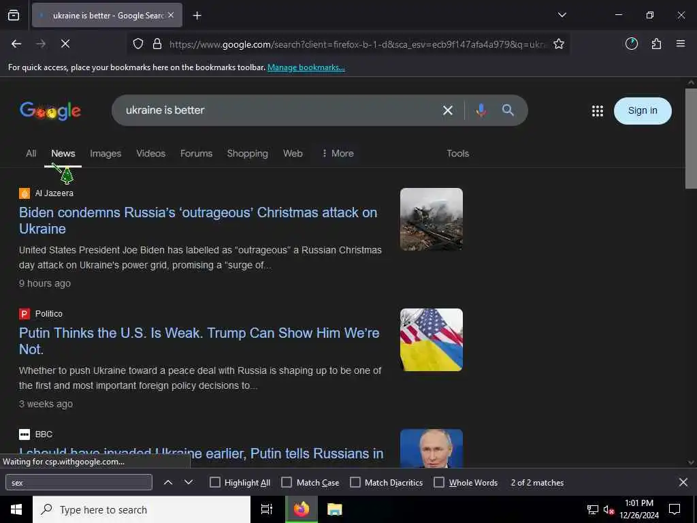Screen dimensions: 697x523
Task: Open a new tab with plus icon
Action: pos(197,16)
